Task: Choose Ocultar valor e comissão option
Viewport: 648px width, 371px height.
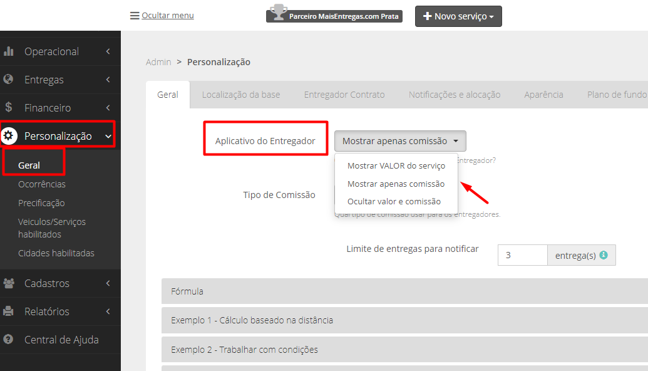Action: (x=394, y=201)
